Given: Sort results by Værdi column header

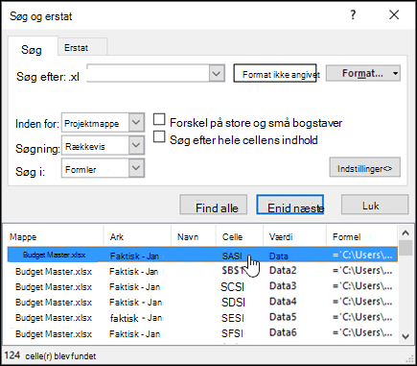Looking at the screenshot, I should coord(294,236).
